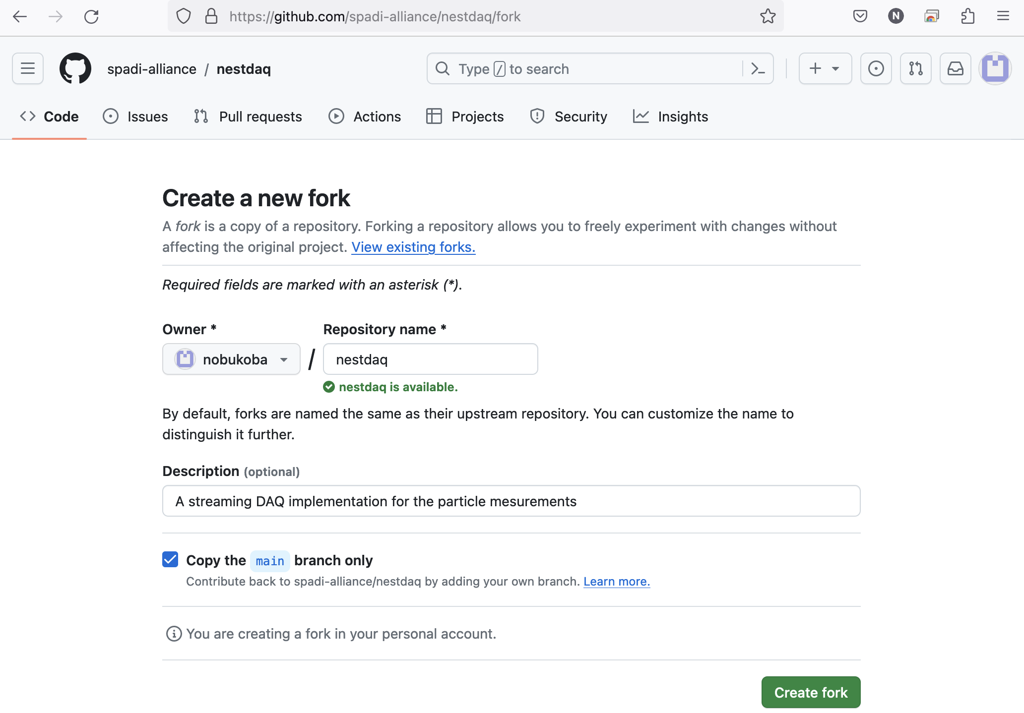The image size is (1024, 713).
Task: Click the Create fork button
Action: click(x=811, y=692)
